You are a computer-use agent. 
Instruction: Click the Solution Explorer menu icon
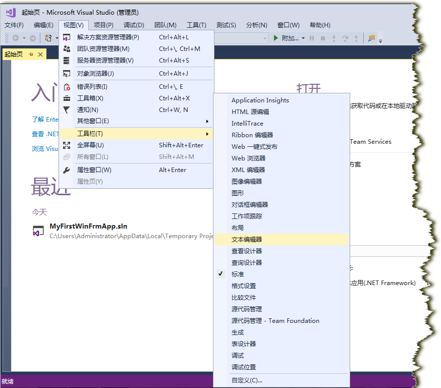(x=67, y=37)
